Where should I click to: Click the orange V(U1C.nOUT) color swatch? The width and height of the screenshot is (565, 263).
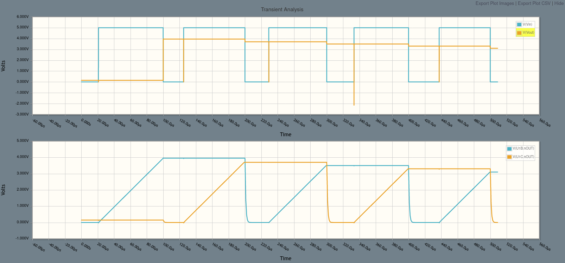coord(509,157)
